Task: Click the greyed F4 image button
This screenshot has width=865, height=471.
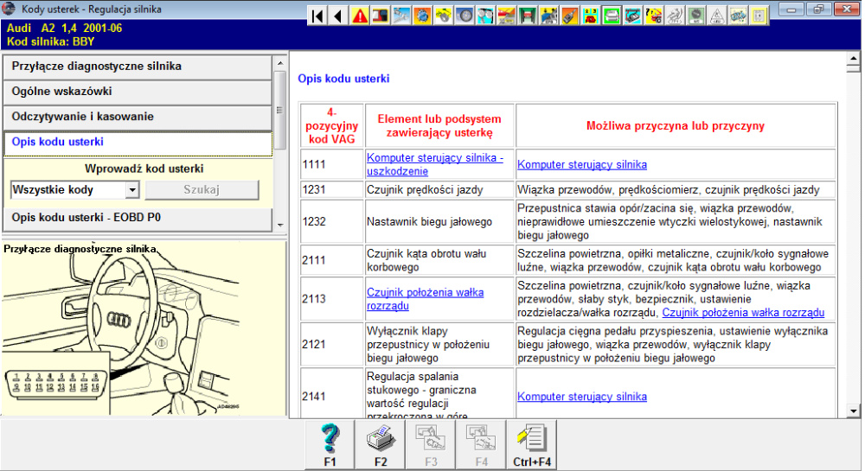Action: coord(481,445)
